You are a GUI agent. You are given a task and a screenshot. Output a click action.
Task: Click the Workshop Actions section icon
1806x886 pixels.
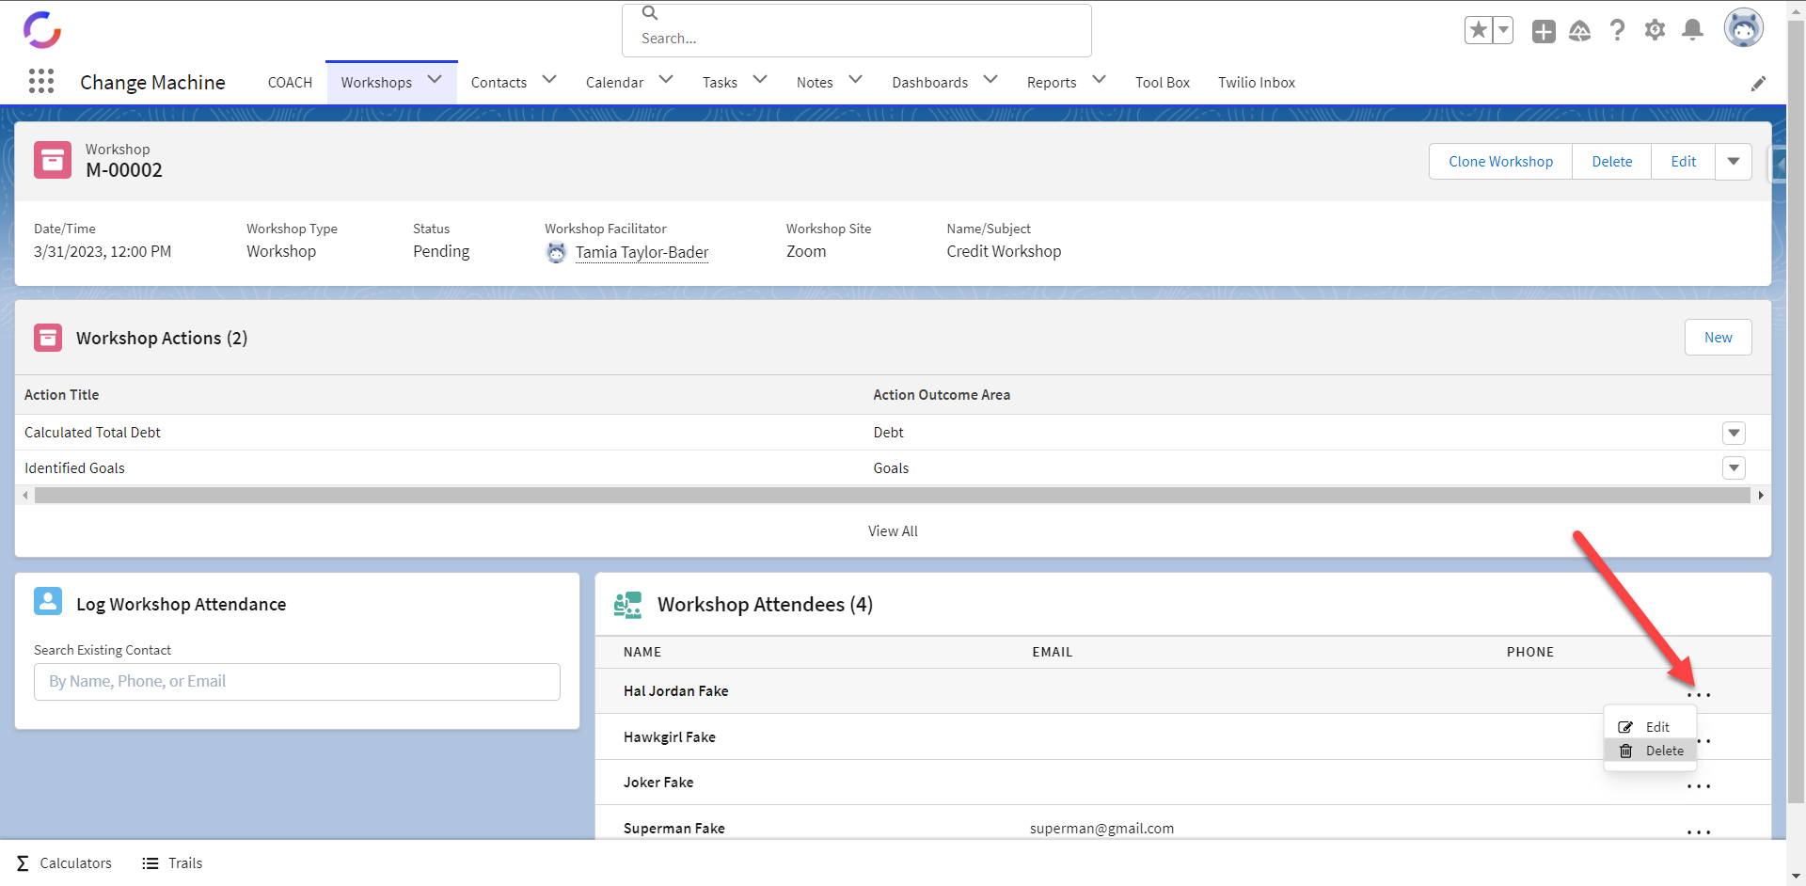(48, 338)
